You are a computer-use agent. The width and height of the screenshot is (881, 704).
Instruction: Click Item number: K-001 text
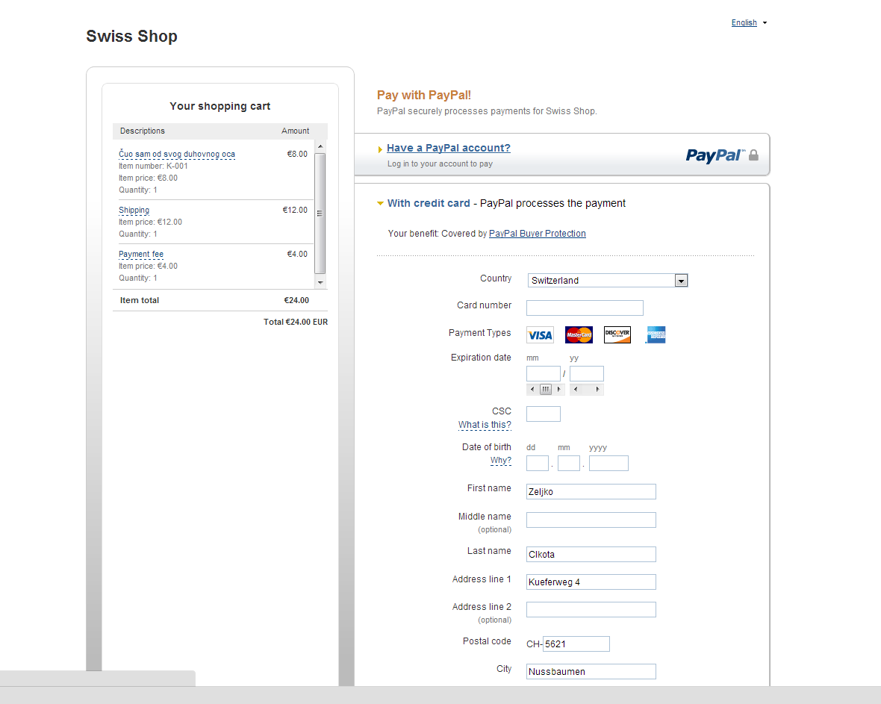pyautogui.click(x=153, y=166)
